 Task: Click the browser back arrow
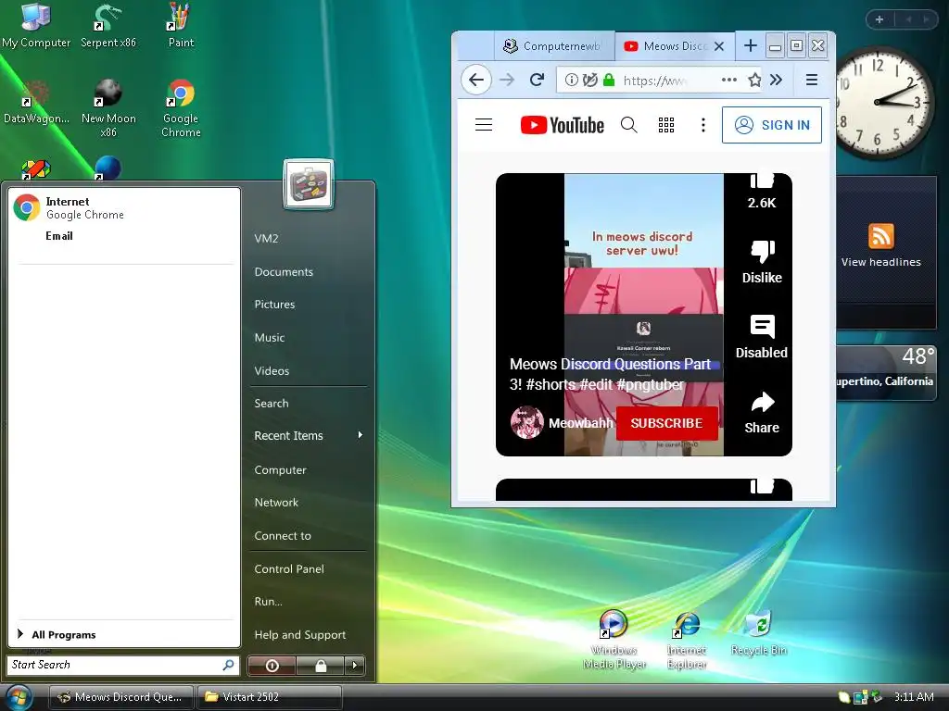[476, 80]
